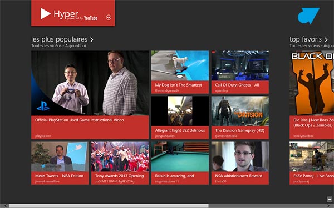334x208 pixels.
Task: Click the horizontal scrollbar thumb
Action: tap(109, 206)
